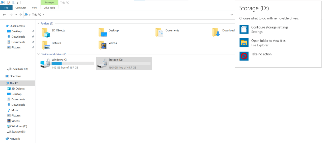Open the address bar history dropdown
323x143 pixels.
(x=232, y=15)
